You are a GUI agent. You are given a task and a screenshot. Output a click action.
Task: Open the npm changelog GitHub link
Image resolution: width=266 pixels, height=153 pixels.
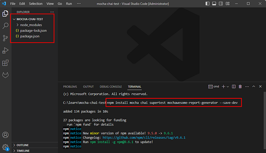(x=144, y=137)
